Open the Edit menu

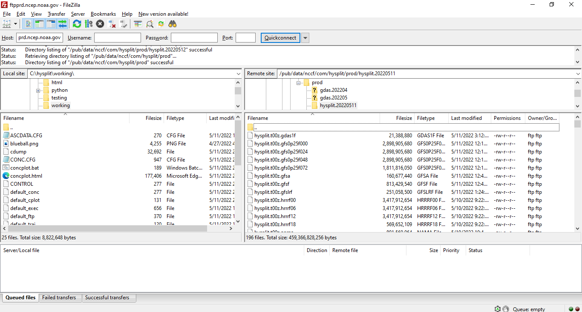[21, 14]
